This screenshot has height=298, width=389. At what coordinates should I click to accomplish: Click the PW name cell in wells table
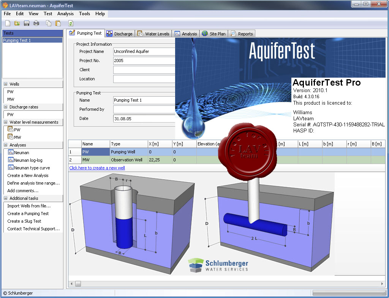(95, 152)
